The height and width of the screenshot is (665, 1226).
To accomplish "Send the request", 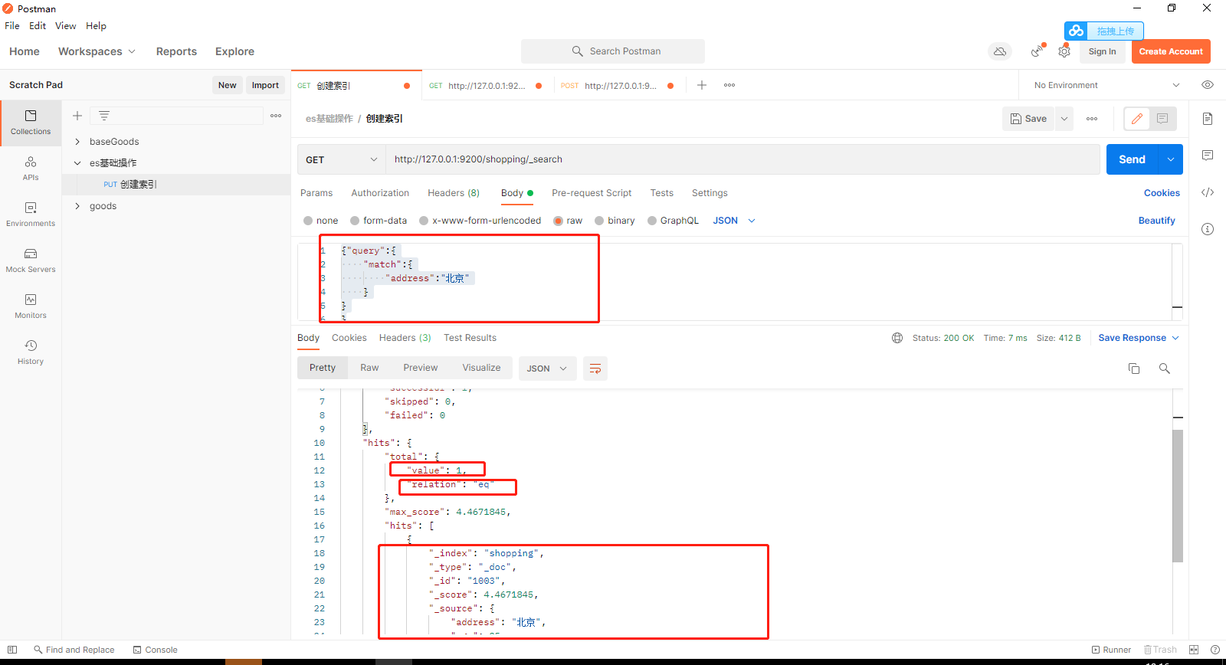I will 1132,159.
